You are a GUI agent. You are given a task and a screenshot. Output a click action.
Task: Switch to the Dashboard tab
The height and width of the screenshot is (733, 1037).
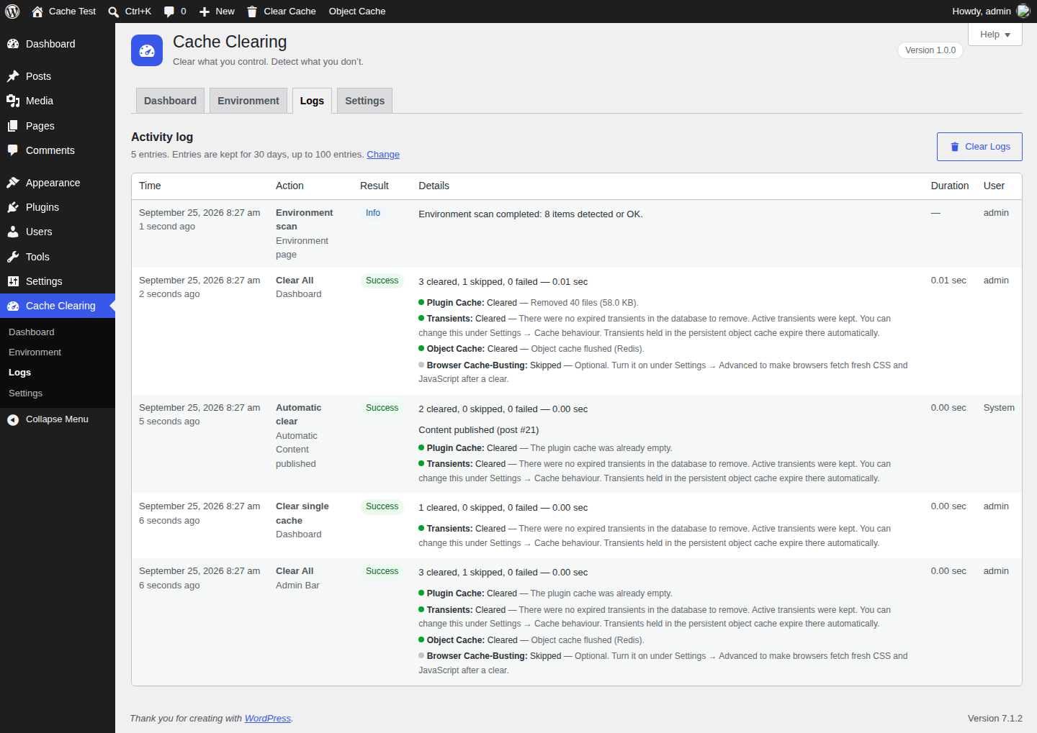171,101
